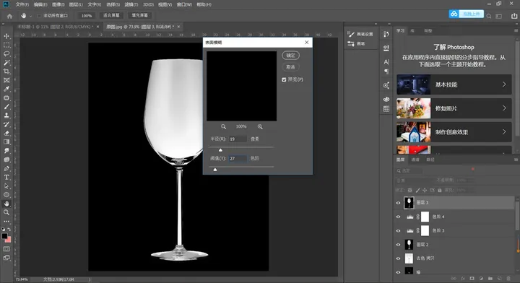Select the Lasso tool
The image size is (520, 283).
(x=6, y=53)
